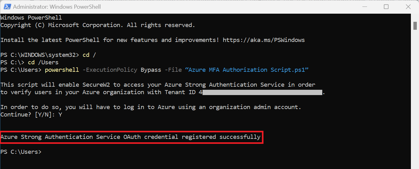Open the https://aka.ms/PSWindows link
This screenshot has width=419, height=169.
click(264, 40)
